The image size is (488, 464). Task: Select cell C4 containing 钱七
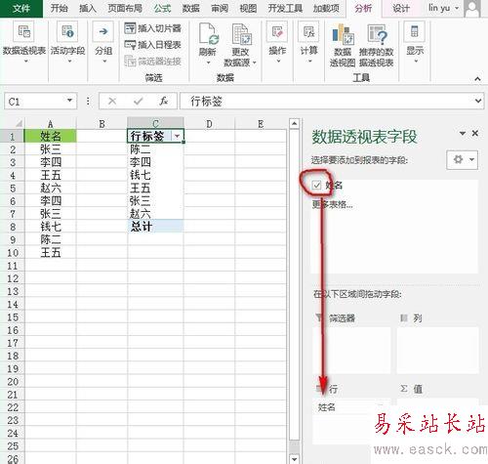click(x=155, y=175)
